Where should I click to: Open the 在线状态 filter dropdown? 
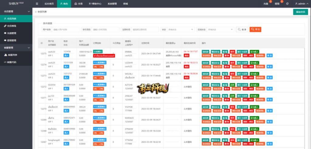click(220, 30)
